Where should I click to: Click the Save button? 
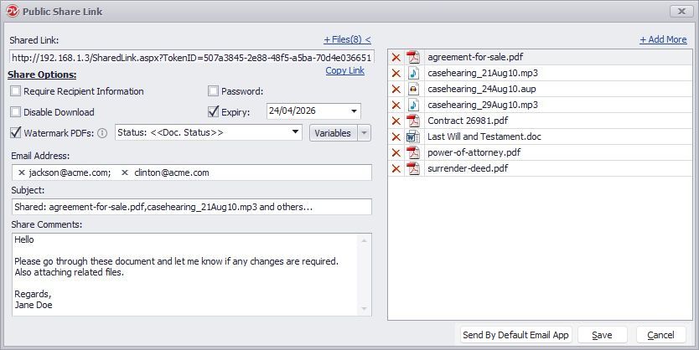click(603, 335)
